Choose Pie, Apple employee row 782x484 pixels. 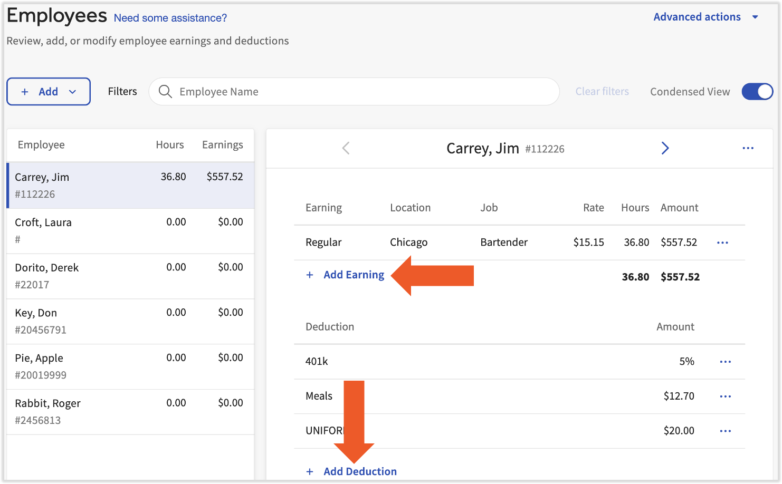[x=130, y=366]
